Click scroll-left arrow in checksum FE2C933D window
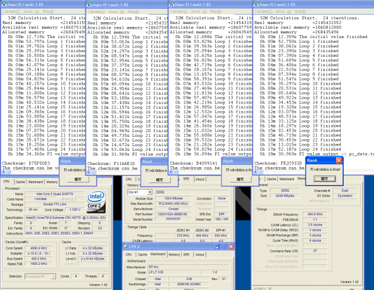Image resolution: width=374 pixels, height=290 pixels. tap(255, 172)
